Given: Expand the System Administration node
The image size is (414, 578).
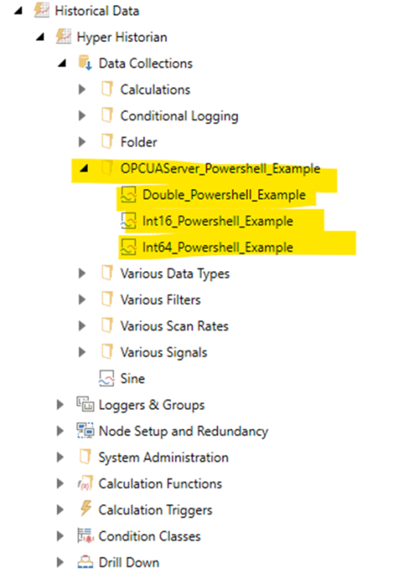Looking at the screenshot, I should pyautogui.click(x=60, y=457).
